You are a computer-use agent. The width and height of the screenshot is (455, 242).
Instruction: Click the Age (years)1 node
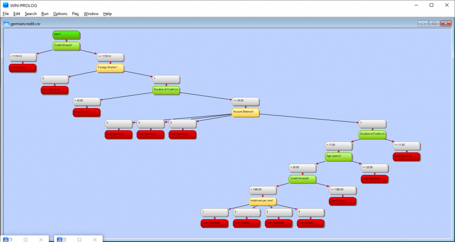pos(338,156)
